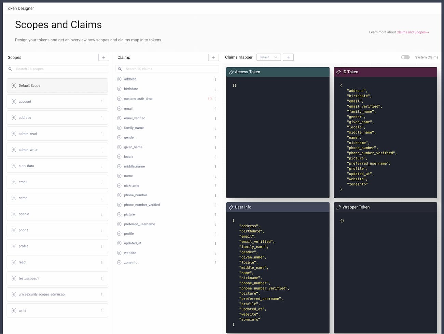Select the ID Token panel header
Image resolution: width=444 pixels, height=334 pixels.
click(x=385, y=72)
